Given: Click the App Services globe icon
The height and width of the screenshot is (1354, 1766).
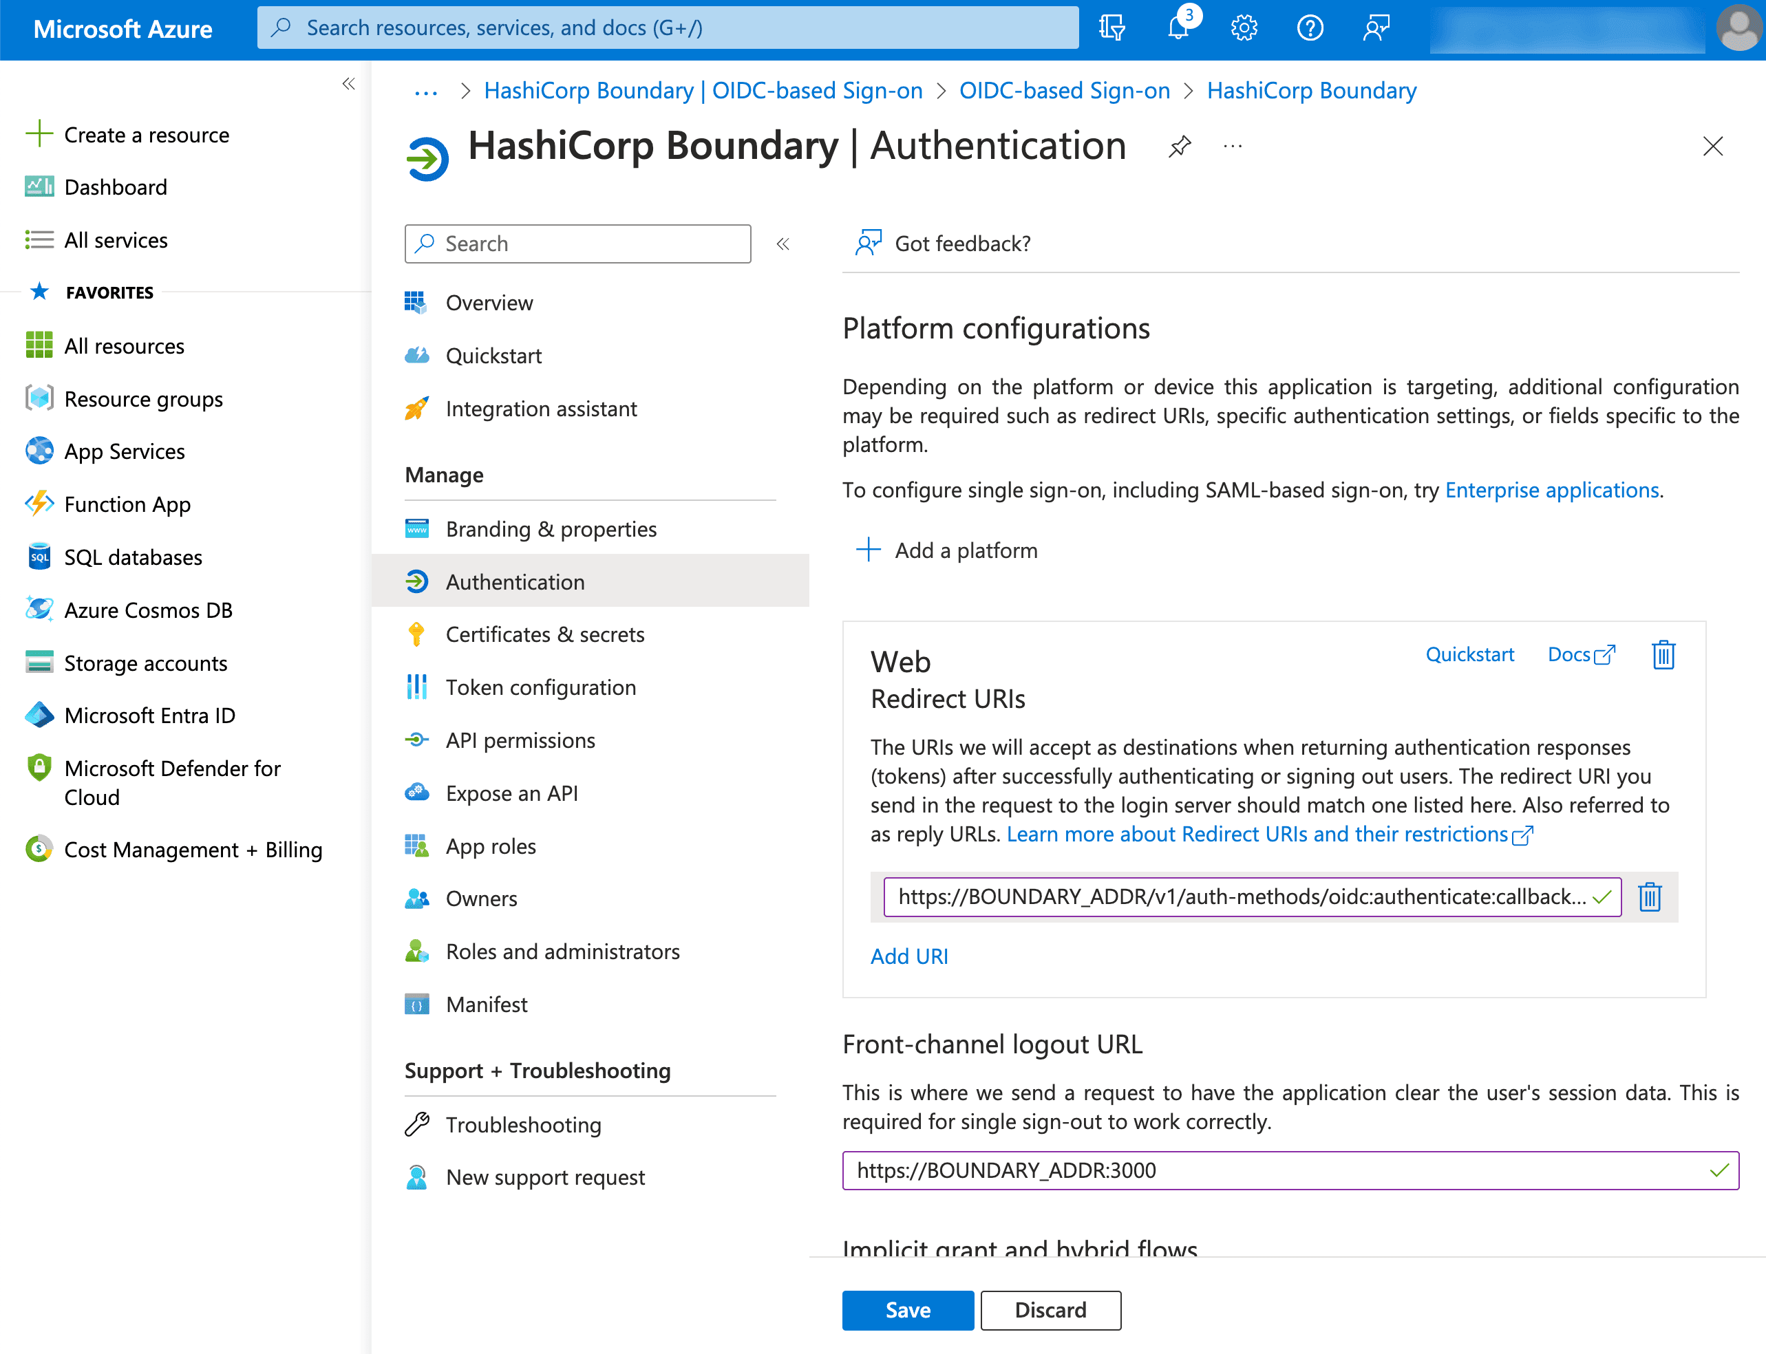Looking at the screenshot, I should pos(39,451).
